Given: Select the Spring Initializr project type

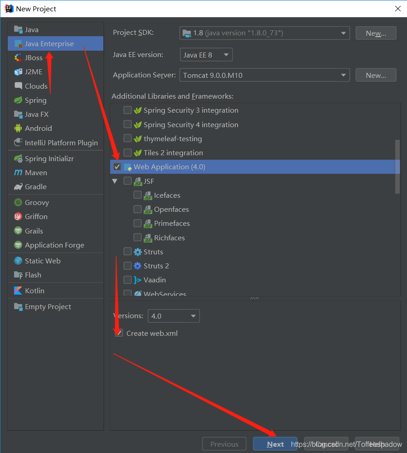Looking at the screenshot, I should point(56,158).
